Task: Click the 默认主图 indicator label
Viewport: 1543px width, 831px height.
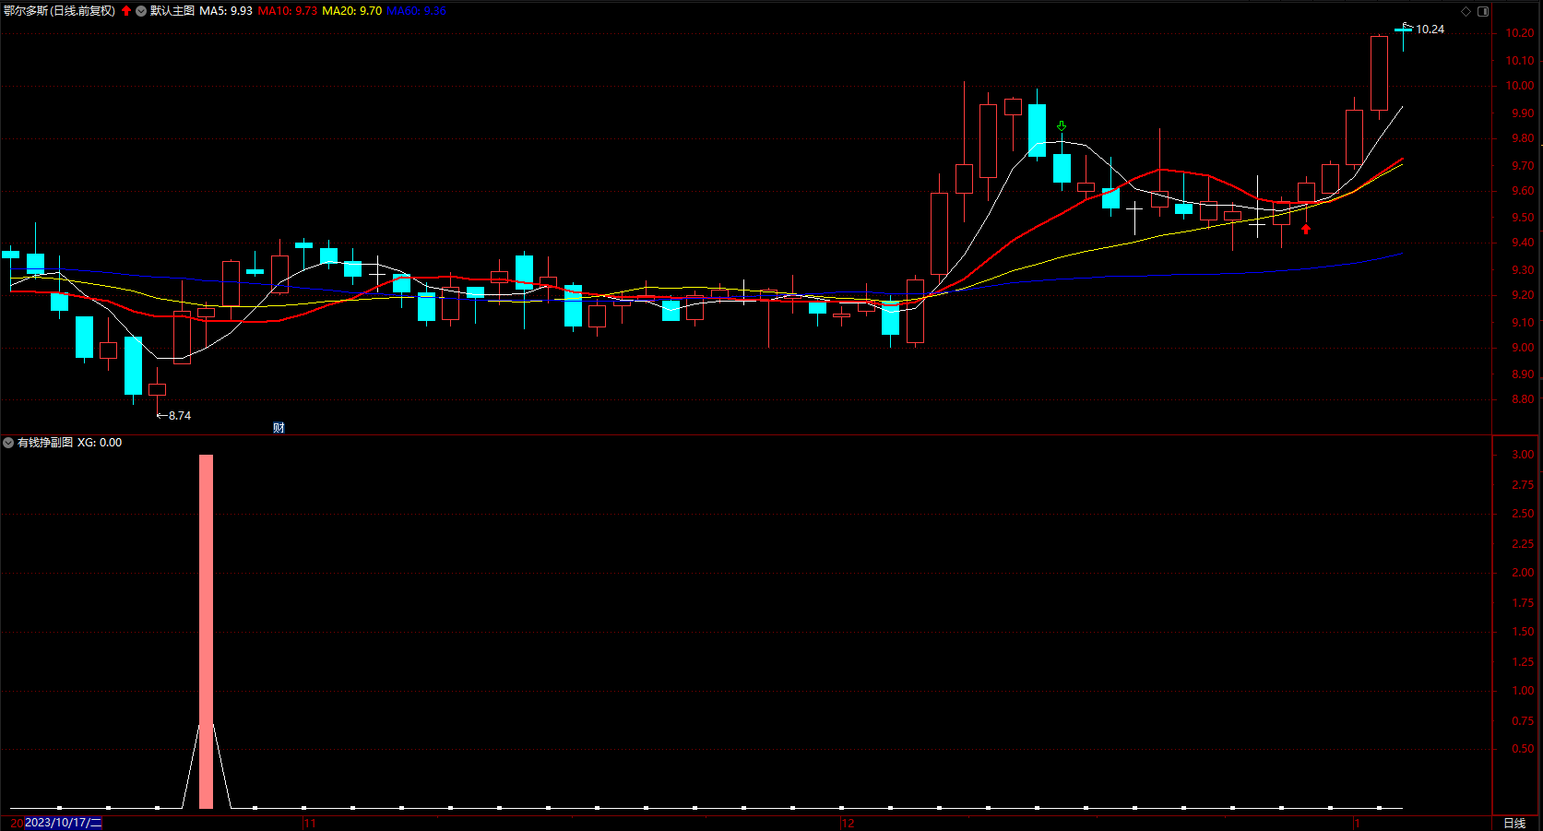Action: point(172,11)
